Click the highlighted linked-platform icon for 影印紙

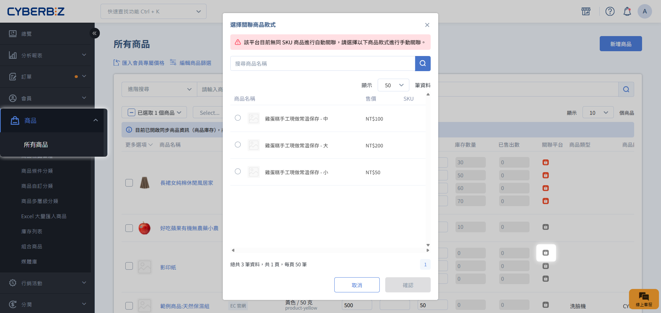(546, 253)
